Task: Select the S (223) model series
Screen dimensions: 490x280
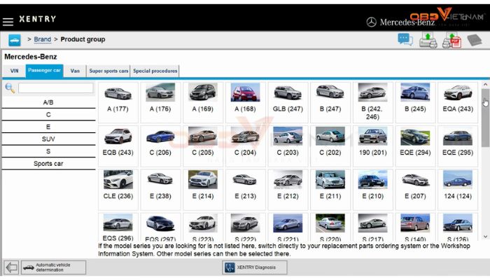Action: 203,227
